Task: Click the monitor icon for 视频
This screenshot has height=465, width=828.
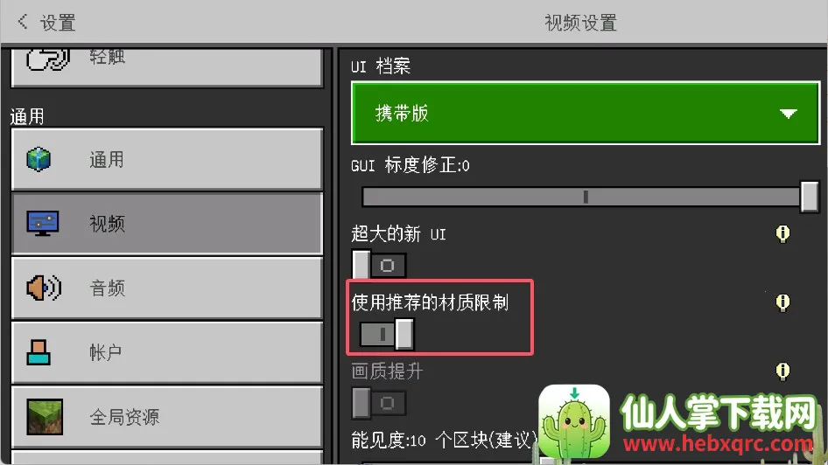Action: click(x=43, y=224)
